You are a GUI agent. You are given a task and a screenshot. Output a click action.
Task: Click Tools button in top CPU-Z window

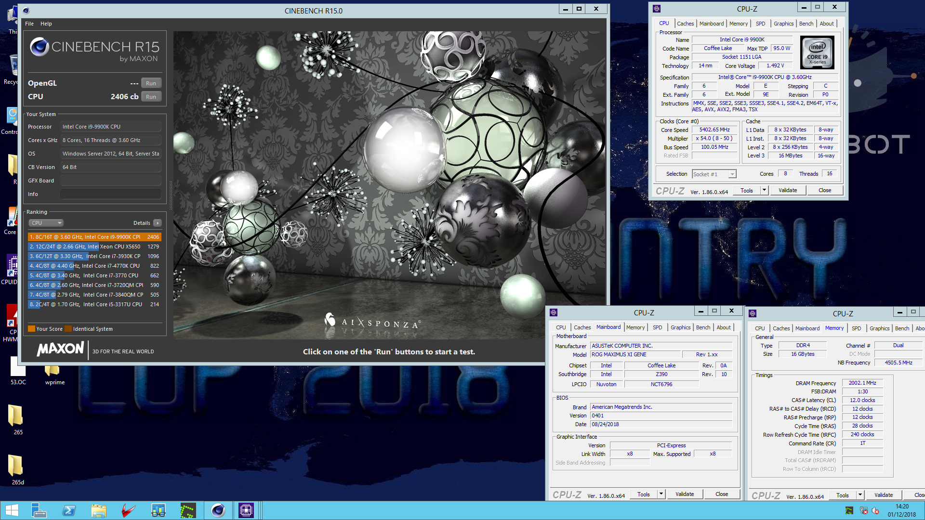coord(747,190)
